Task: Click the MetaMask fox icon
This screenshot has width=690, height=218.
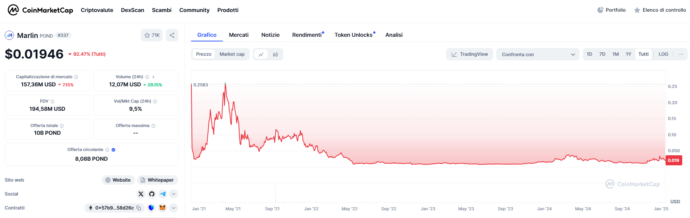Action: tap(162, 208)
